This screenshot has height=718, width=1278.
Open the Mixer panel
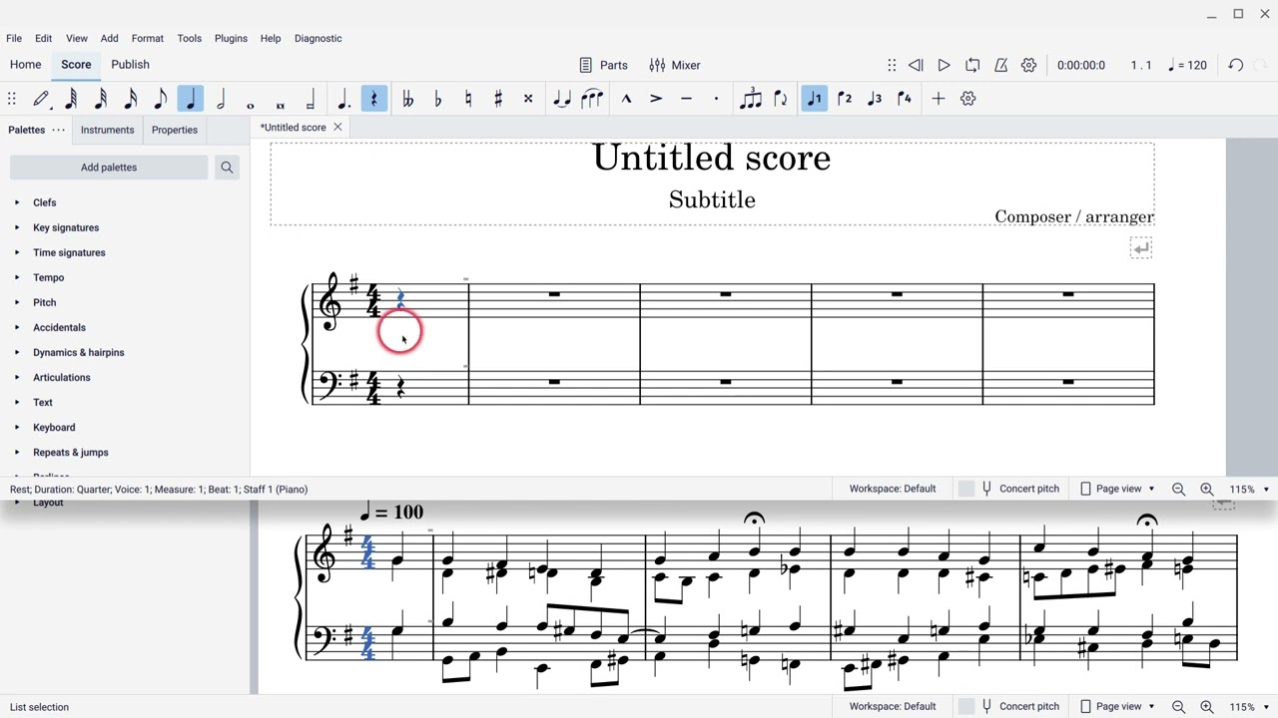[x=675, y=65]
